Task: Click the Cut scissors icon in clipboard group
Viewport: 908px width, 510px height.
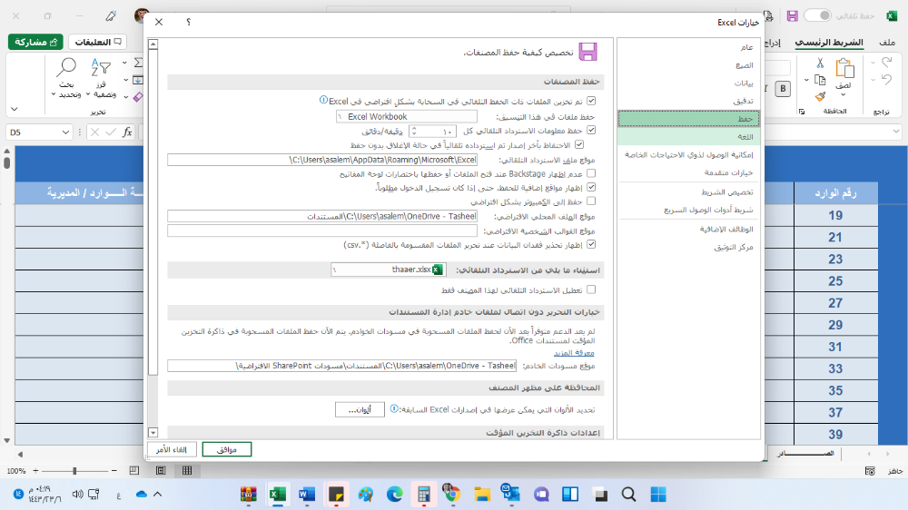Action: [820, 63]
